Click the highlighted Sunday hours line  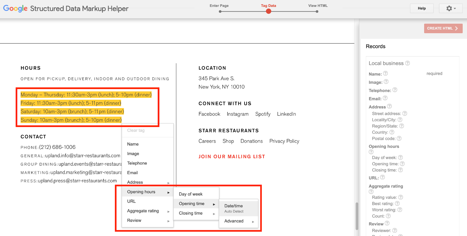(x=71, y=120)
